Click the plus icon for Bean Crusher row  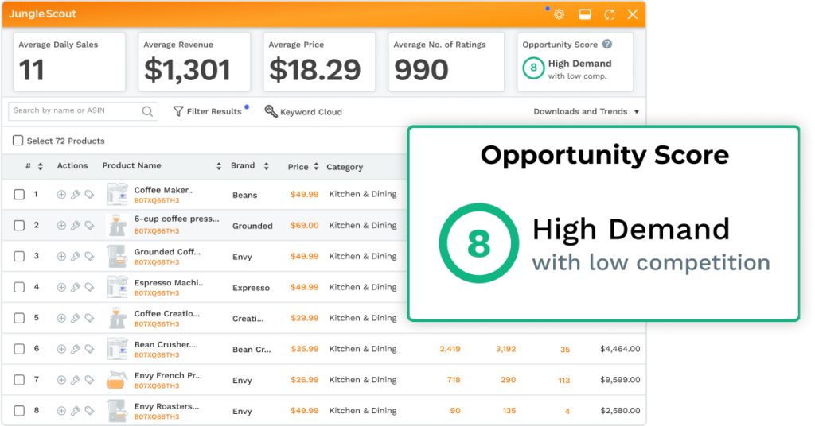pyautogui.click(x=61, y=349)
